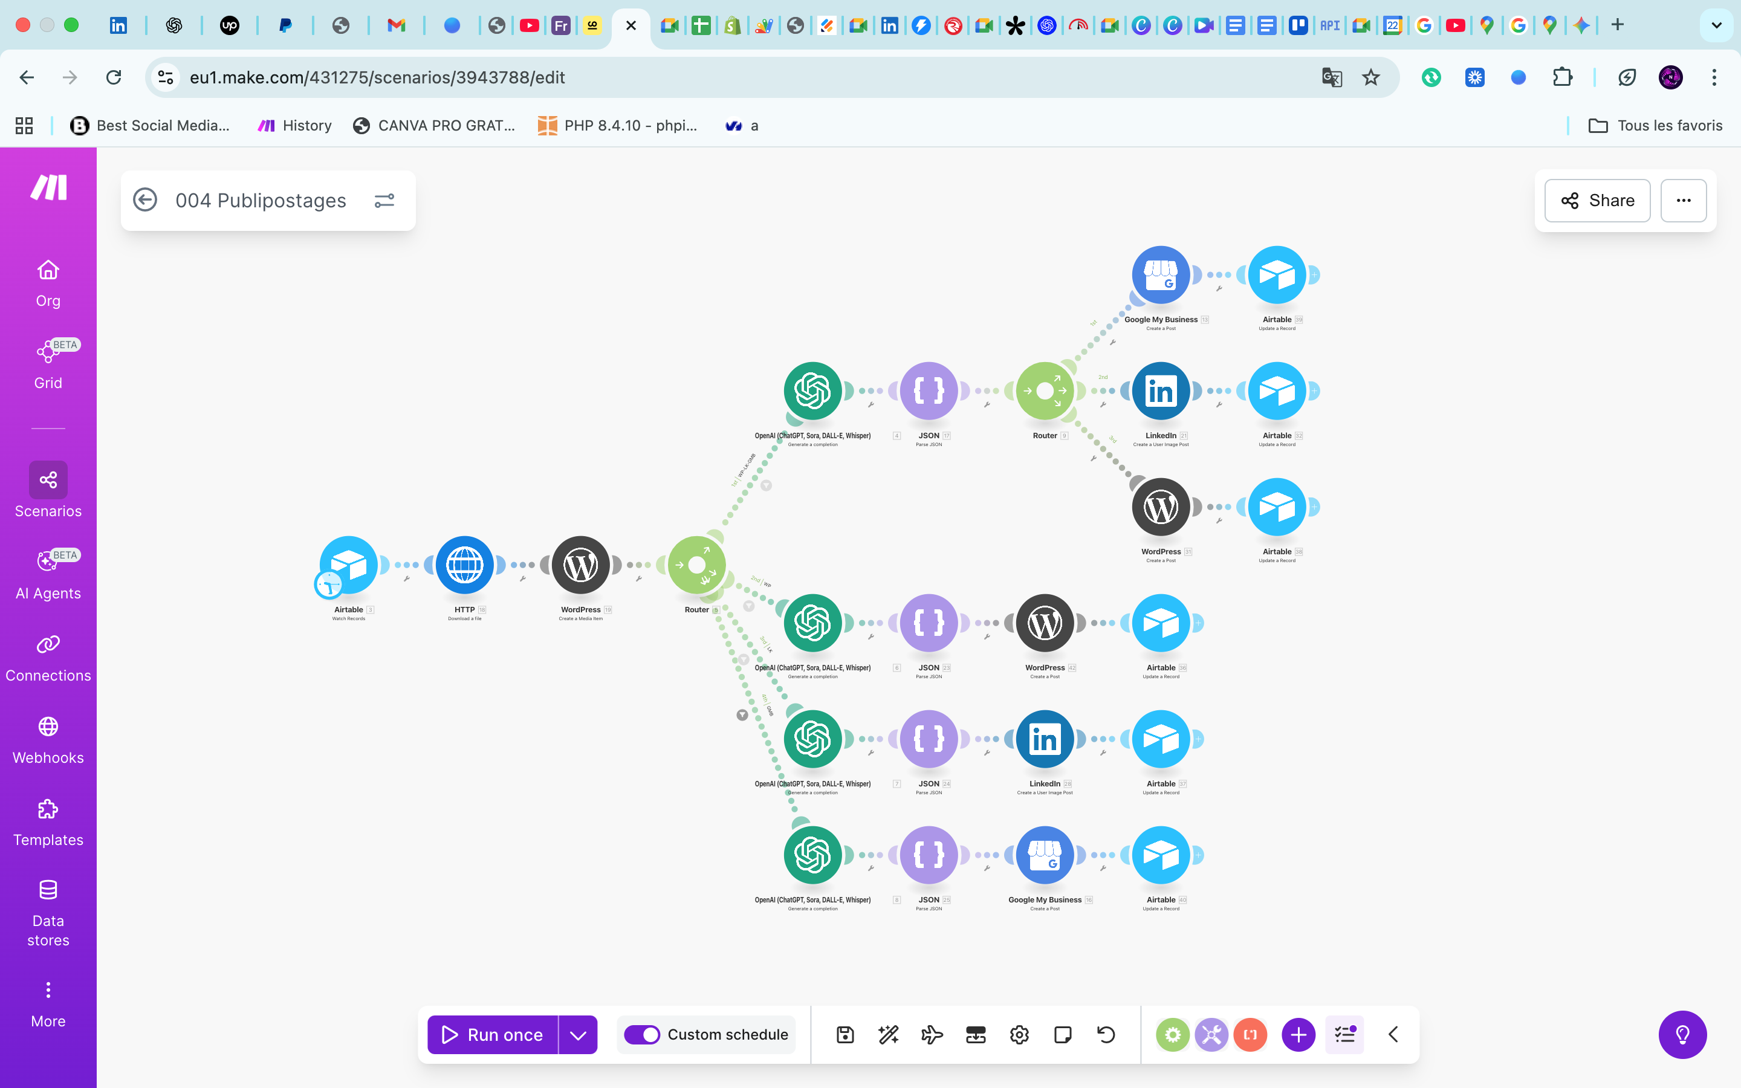Open scenario settings gear icon
The width and height of the screenshot is (1741, 1088).
[x=1019, y=1035]
